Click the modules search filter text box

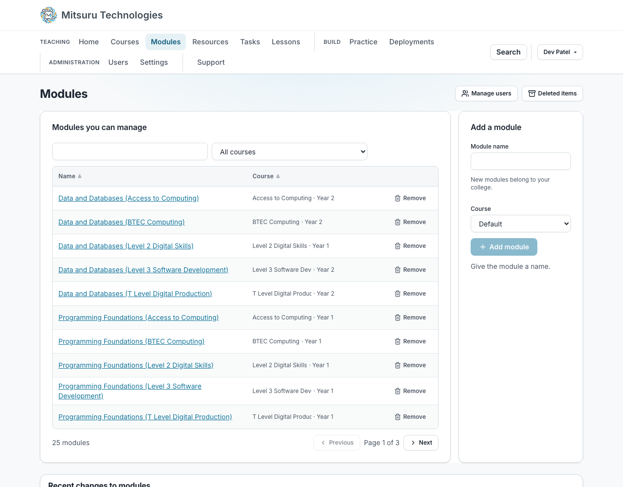click(x=130, y=151)
